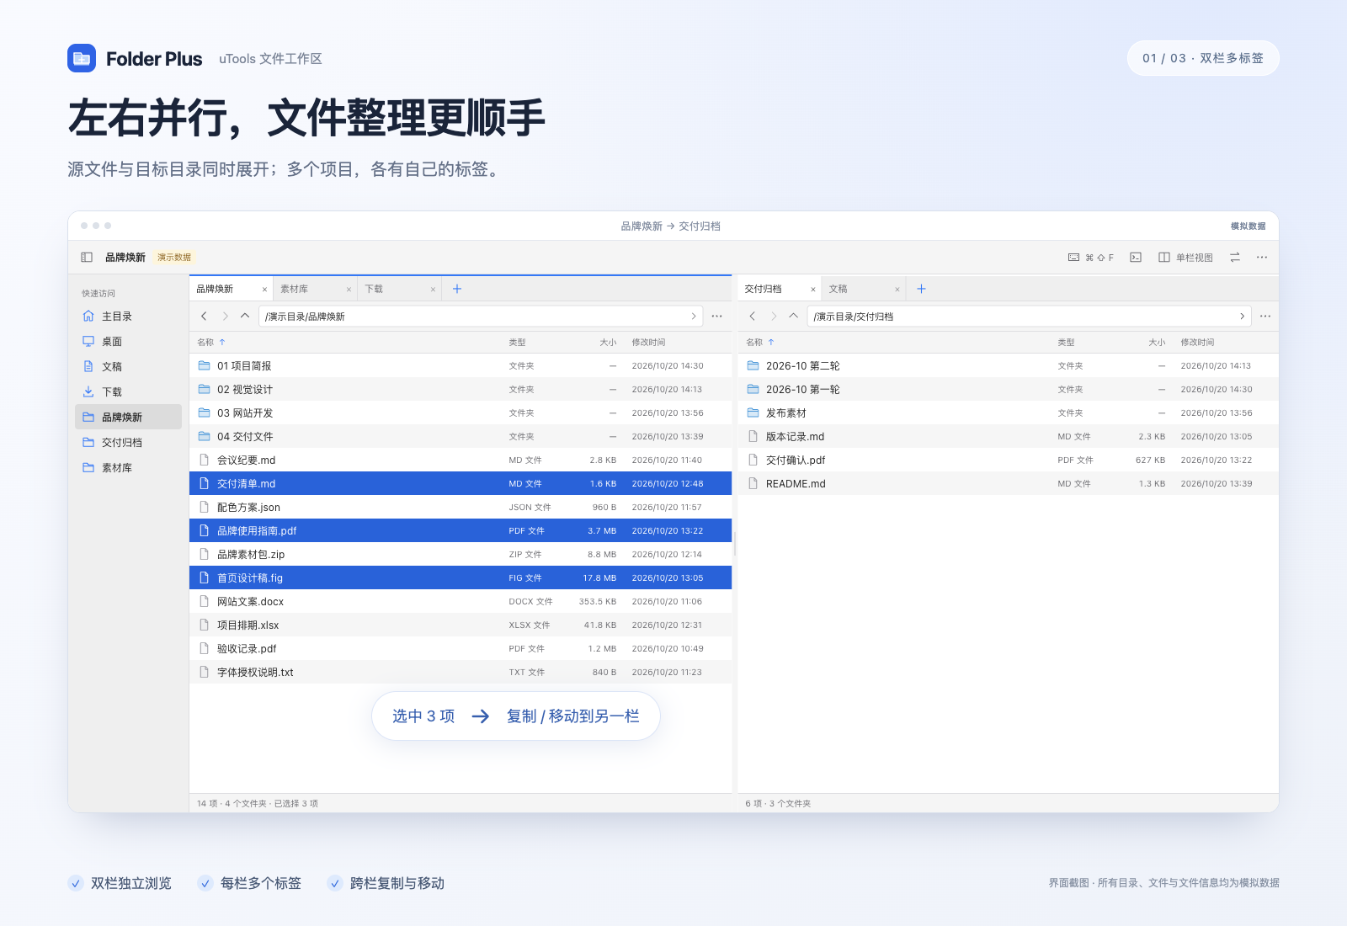Open the toolbar's more options ellipsis
1347x926 pixels.
(x=1262, y=258)
